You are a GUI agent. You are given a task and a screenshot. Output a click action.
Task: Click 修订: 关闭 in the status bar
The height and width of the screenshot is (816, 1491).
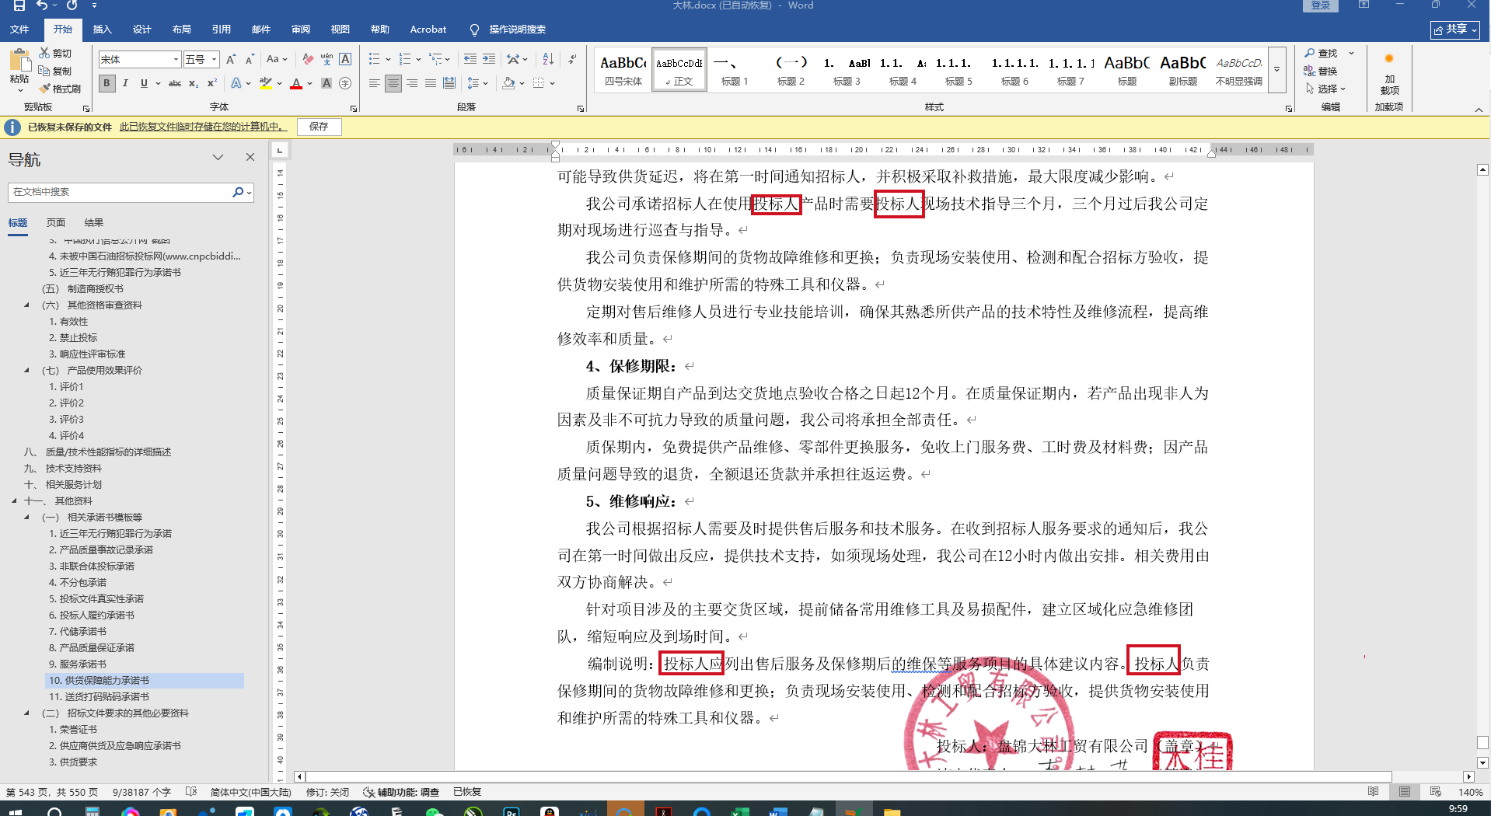pyautogui.click(x=328, y=792)
